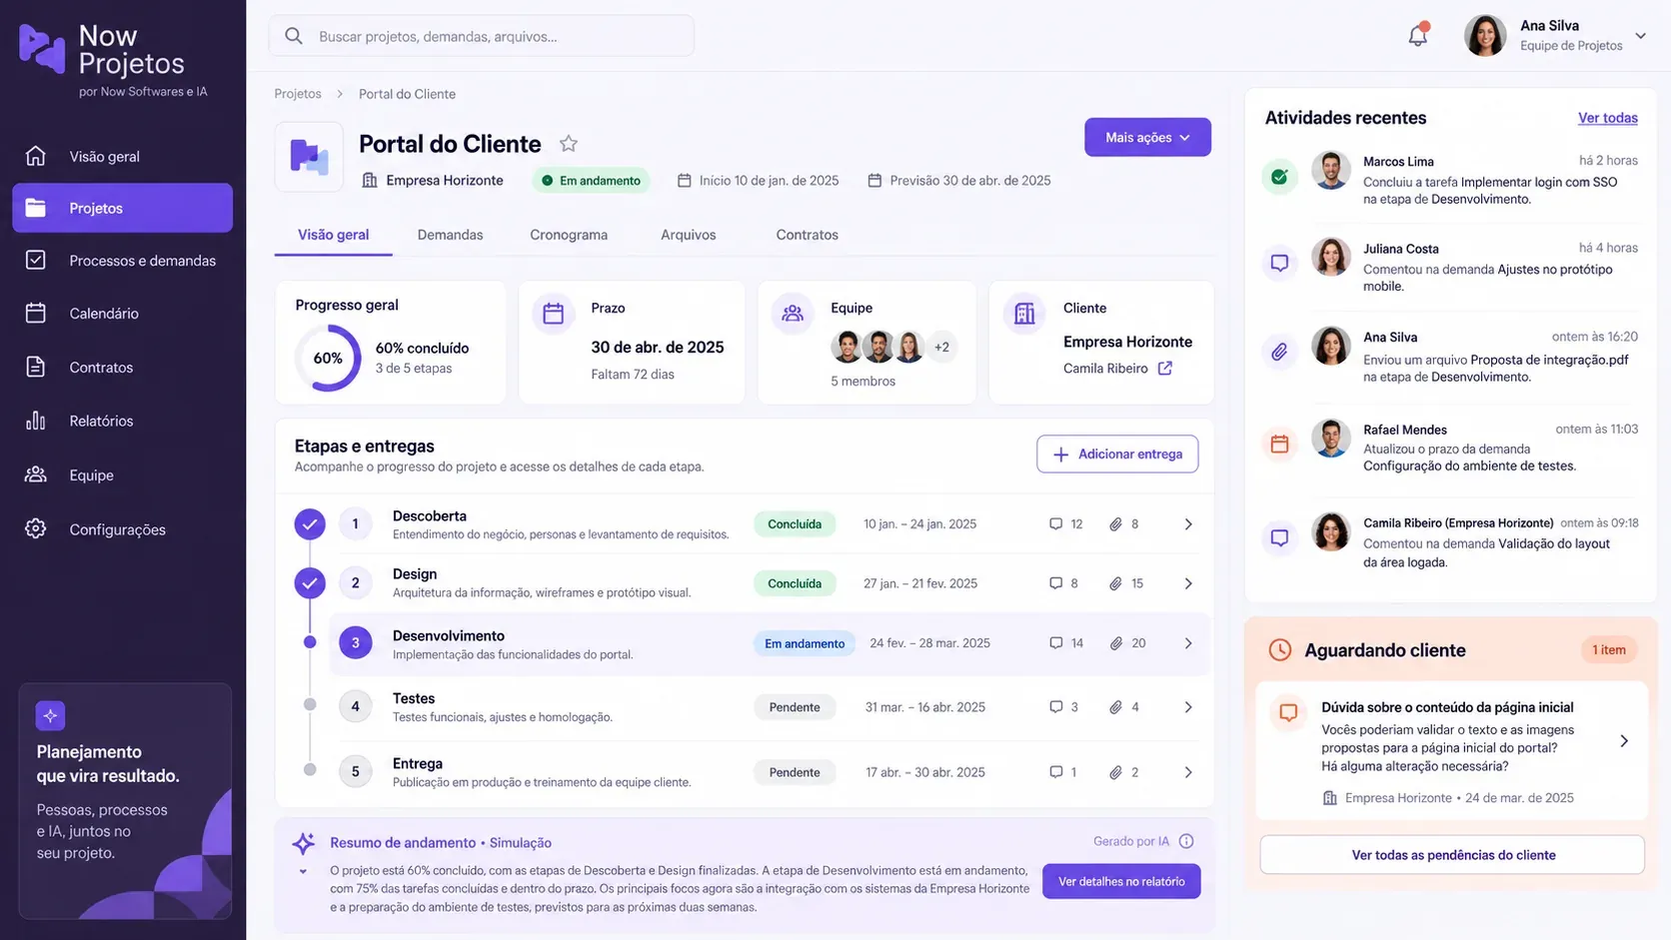Click the info icon beside Gerado por IA

(x=1186, y=841)
